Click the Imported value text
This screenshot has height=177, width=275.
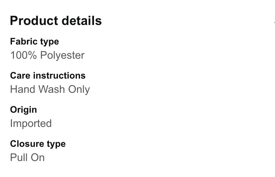click(31, 123)
